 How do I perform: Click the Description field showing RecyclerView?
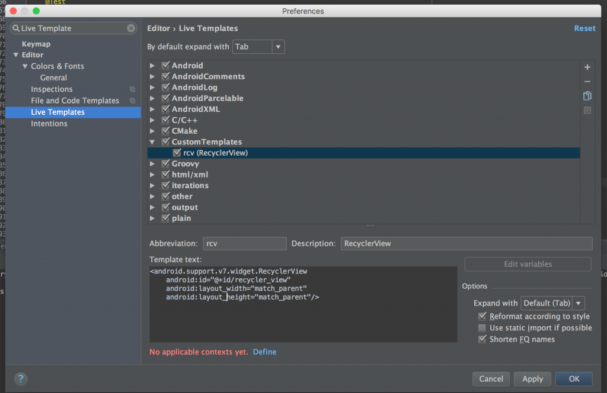tap(467, 243)
